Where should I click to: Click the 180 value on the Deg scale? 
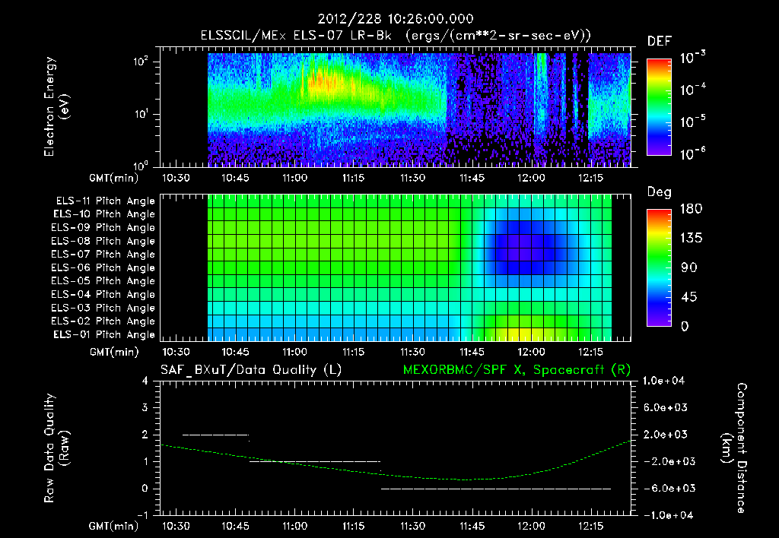coord(691,209)
